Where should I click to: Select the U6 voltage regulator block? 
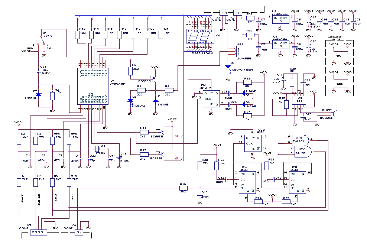point(280,45)
